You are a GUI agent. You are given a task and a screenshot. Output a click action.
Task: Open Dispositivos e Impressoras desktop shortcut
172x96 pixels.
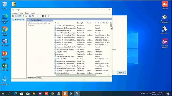(165, 19)
